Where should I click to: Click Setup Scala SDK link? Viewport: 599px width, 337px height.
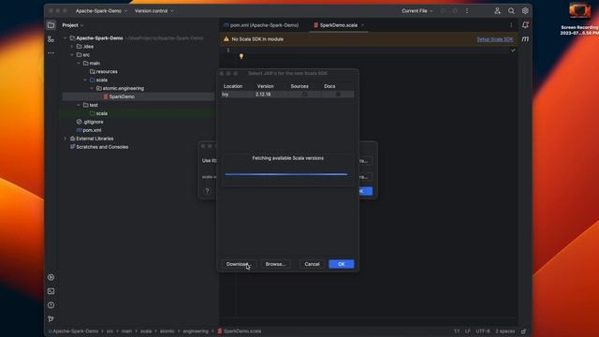point(495,39)
